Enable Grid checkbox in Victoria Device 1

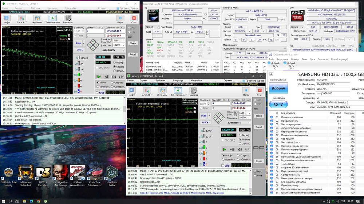(97, 93)
